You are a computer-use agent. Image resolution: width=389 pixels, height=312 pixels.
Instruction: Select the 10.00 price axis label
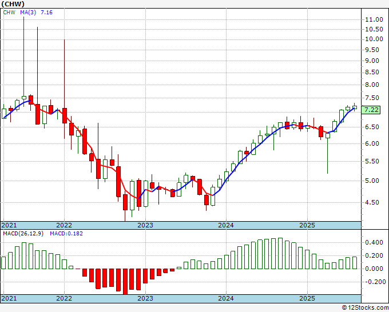pyautogui.click(x=374, y=39)
